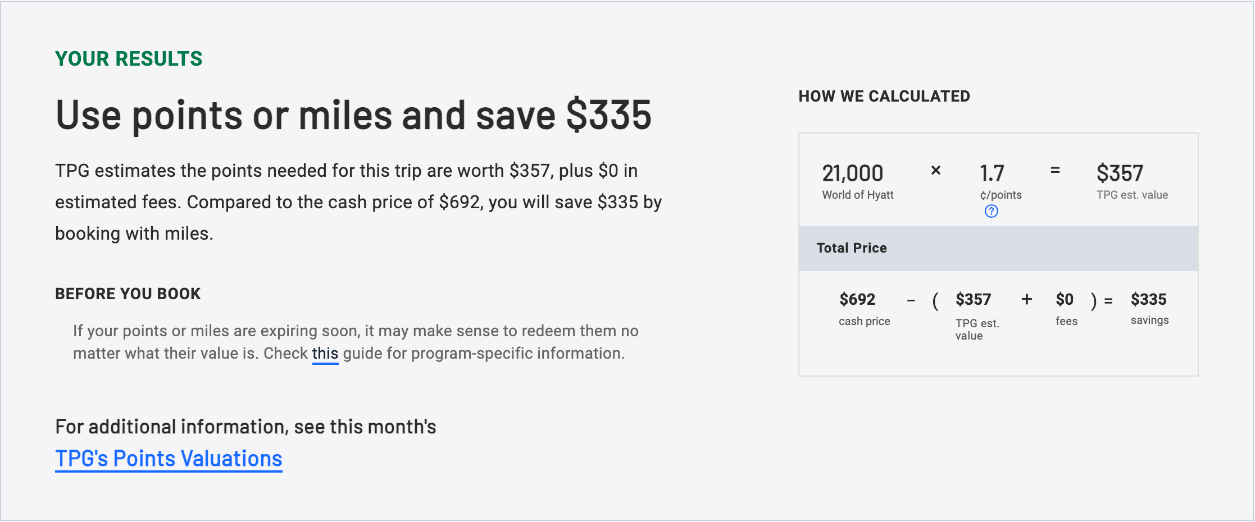Click the $692 cash price amount
The image size is (1255, 522).
pyautogui.click(x=857, y=300)
